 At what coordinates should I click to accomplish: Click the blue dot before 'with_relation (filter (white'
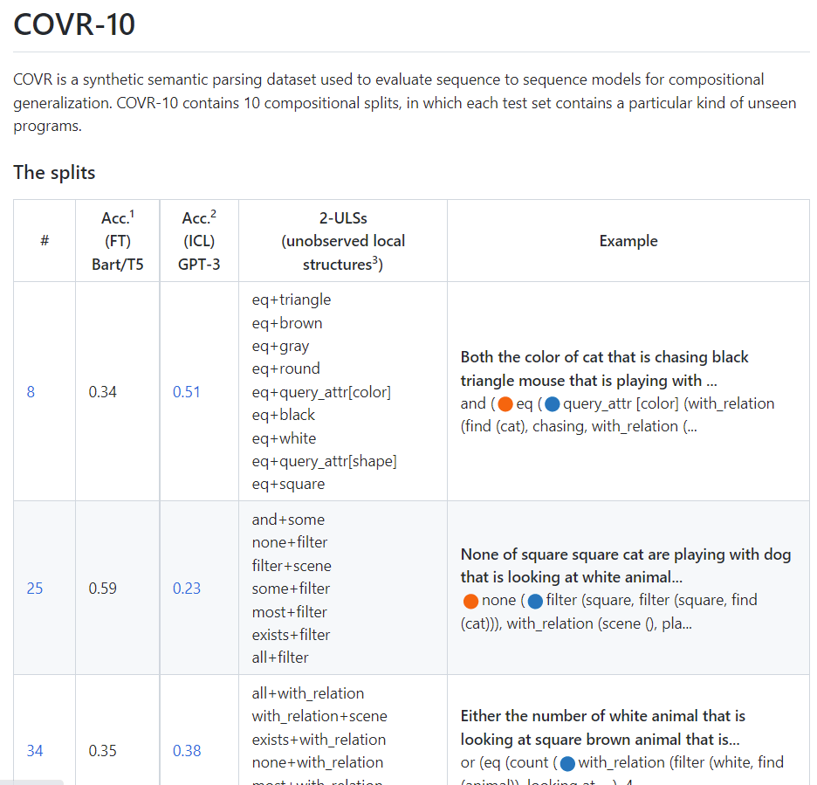point(567,764)
